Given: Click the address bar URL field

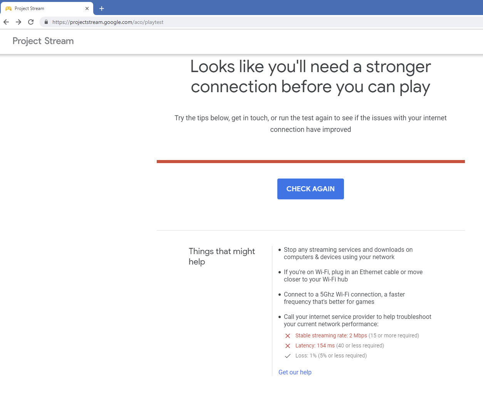Looking at the screenshot, I should click(262, 22).
